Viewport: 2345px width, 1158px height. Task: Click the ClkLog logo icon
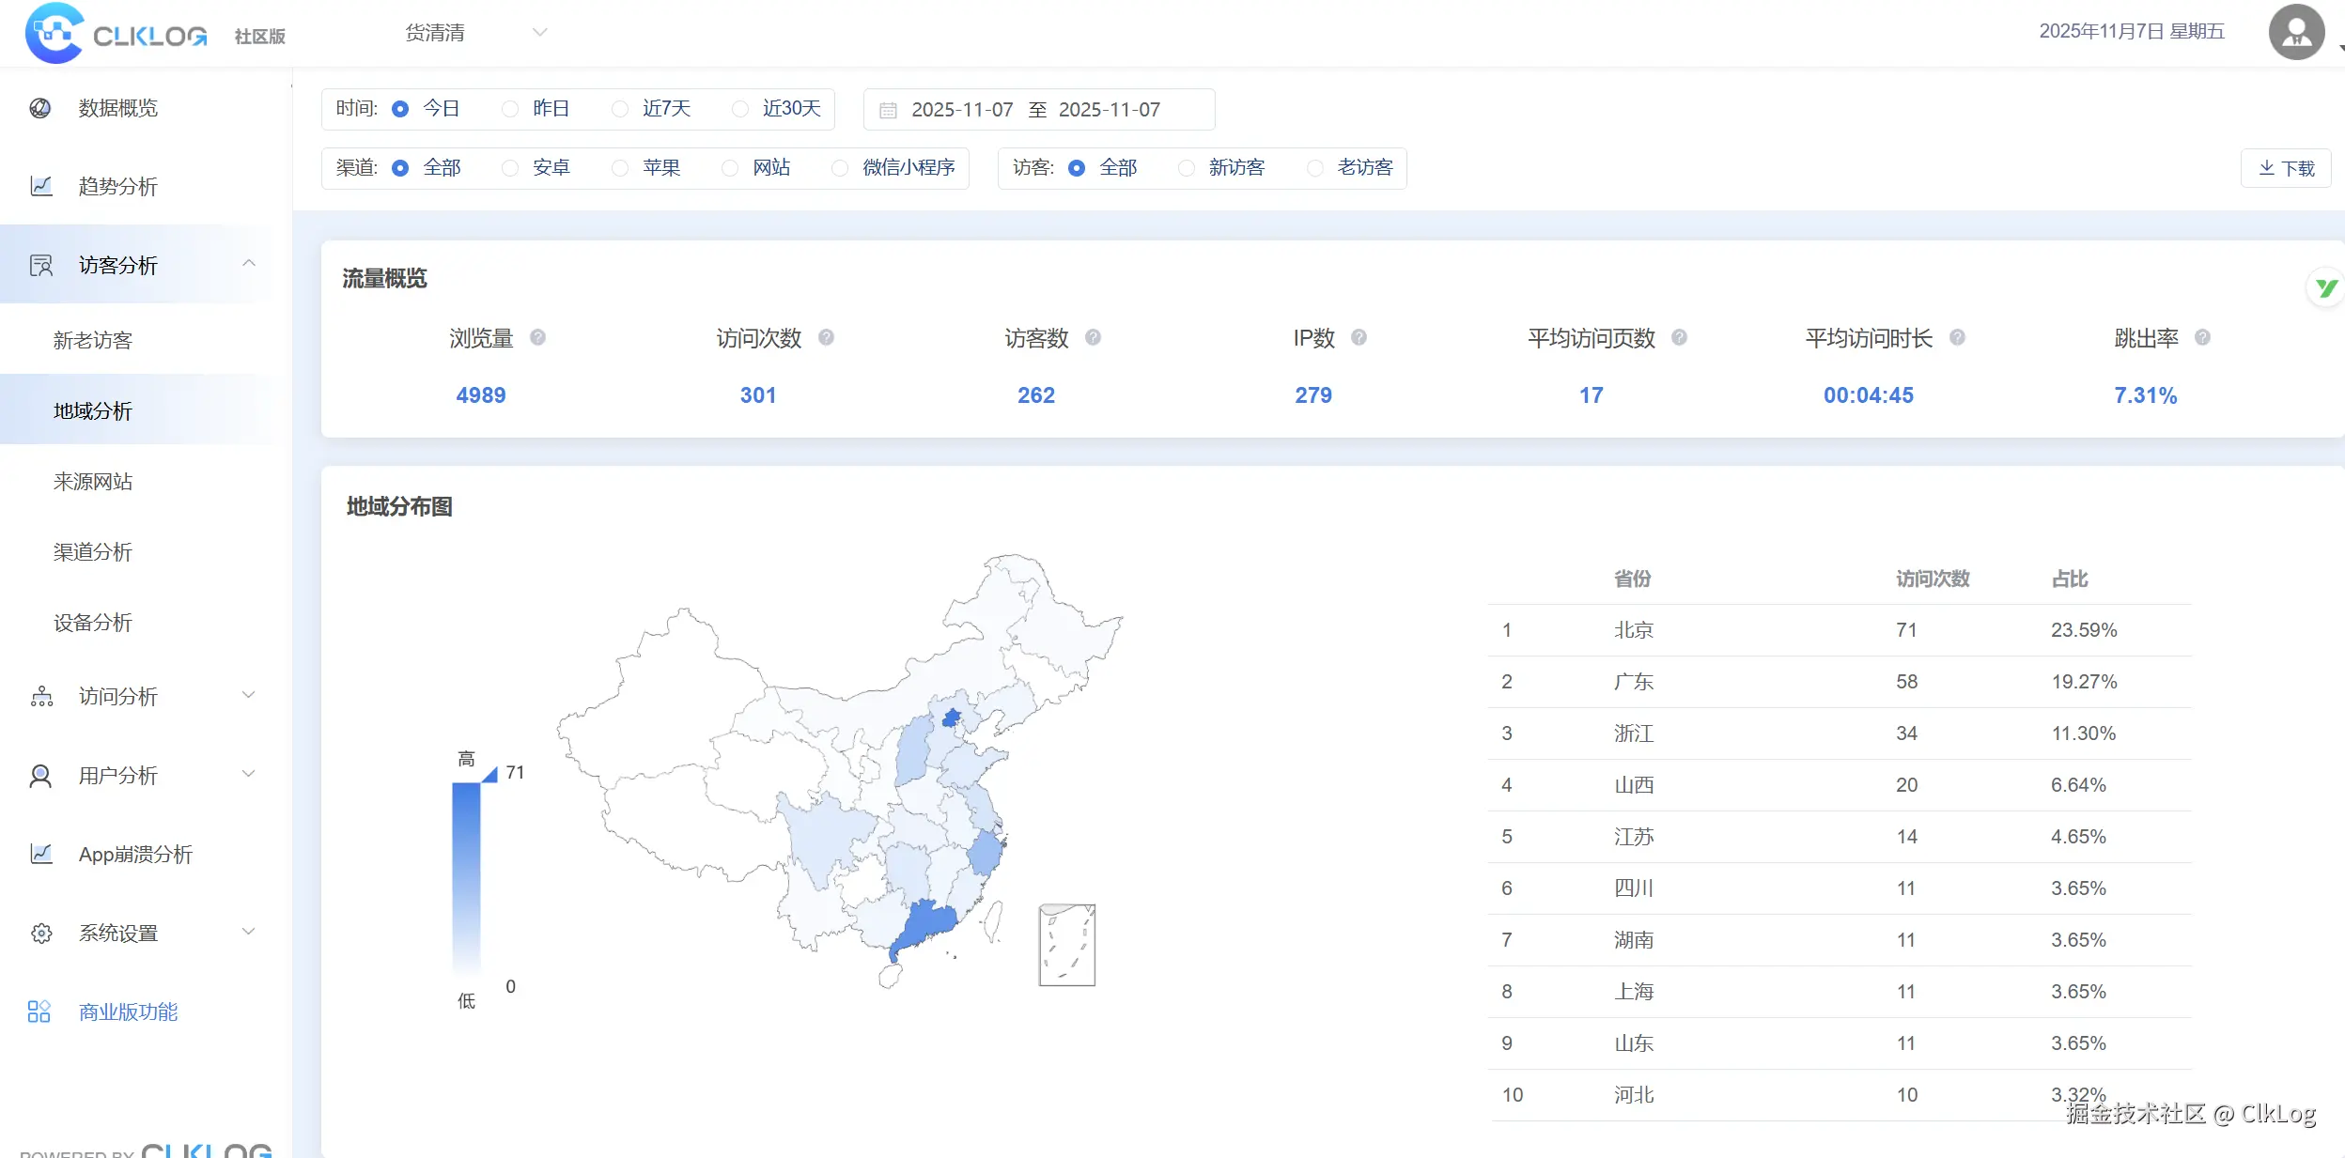pos(54,33)
